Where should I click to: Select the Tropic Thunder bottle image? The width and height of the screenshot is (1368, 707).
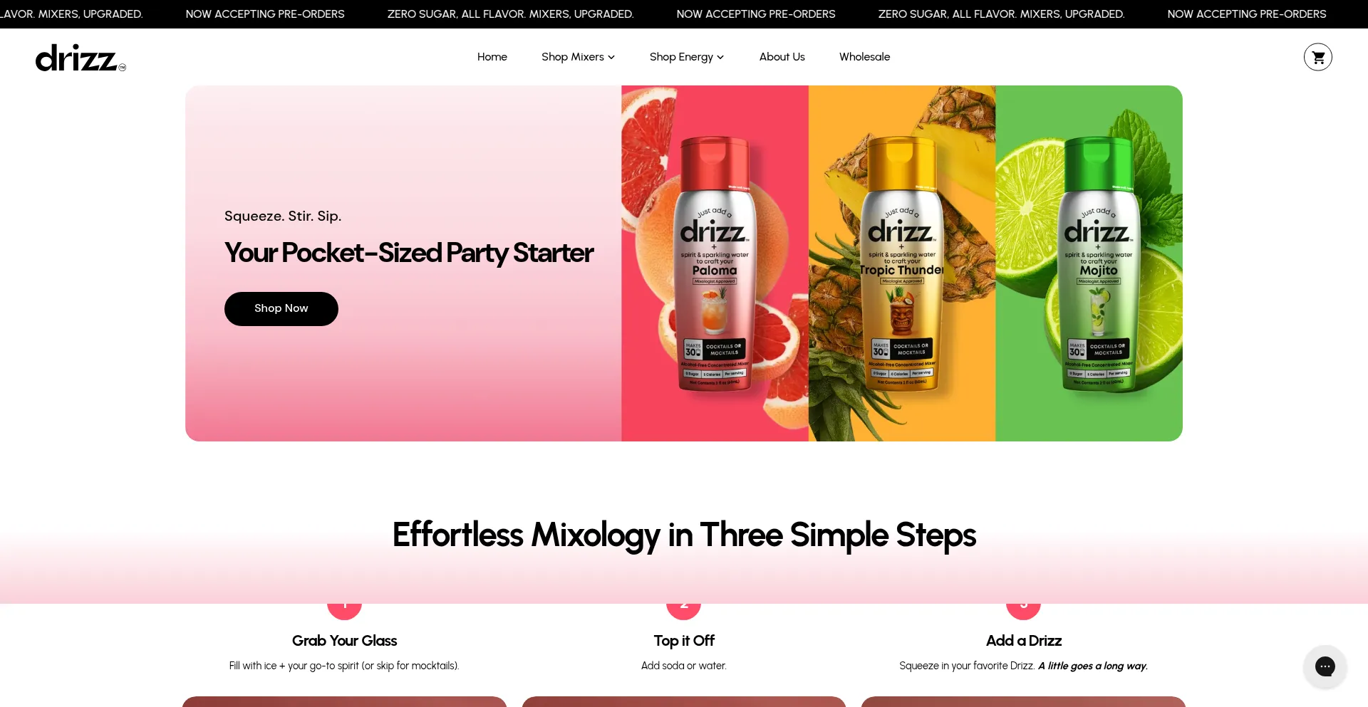point(902,263)
